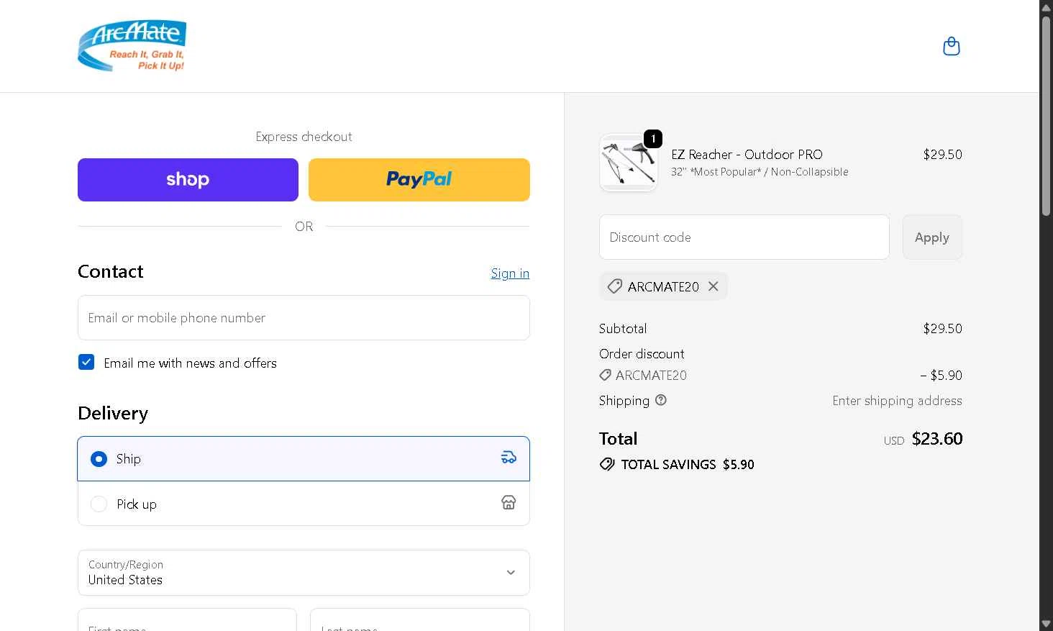The image size is (1053, 631).
Task: Click the Express checkout heading
Action: point(304,137)
